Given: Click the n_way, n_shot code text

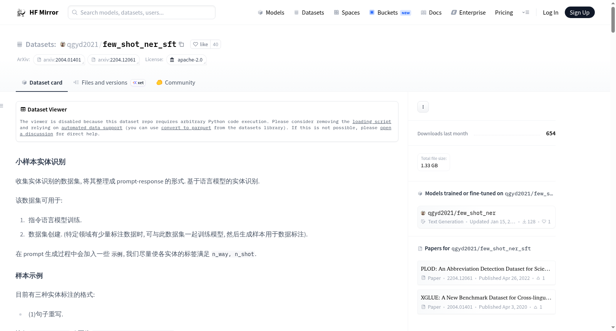Looking at the screenshot, I should pyautogui.click(x=233, y=254).
